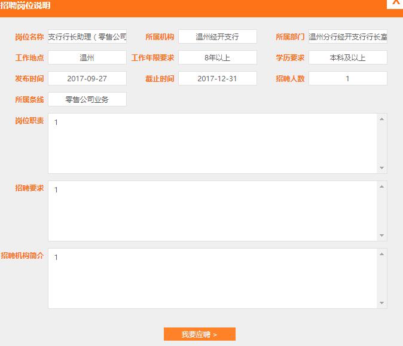
Task: Close the 招聘岗位说明 dialog
Action: [x=395, y=3]
